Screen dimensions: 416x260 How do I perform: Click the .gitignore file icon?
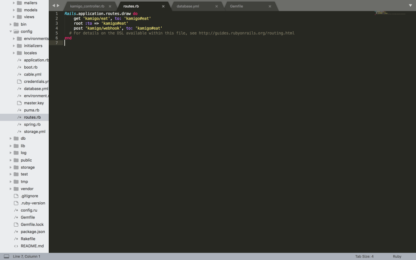[x=16, y=196]
